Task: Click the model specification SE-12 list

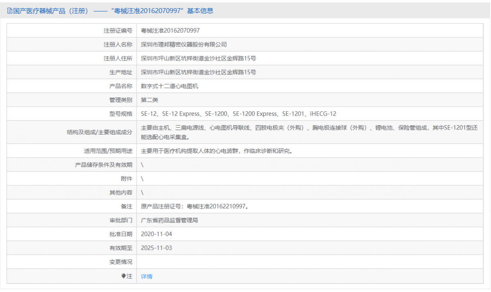Action: coord(238,114)
